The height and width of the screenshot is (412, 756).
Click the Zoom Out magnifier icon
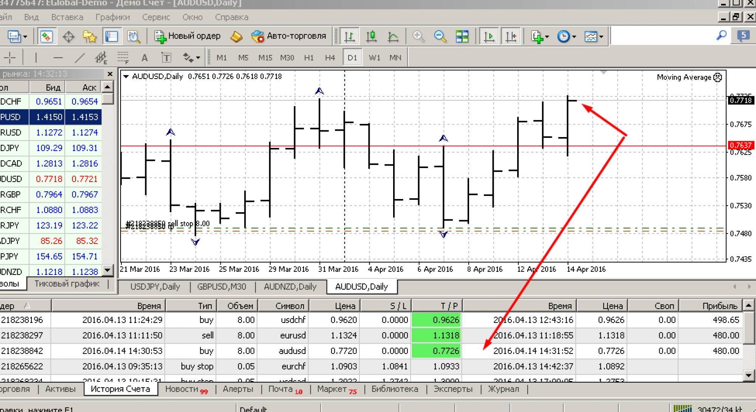coord(440,37)
